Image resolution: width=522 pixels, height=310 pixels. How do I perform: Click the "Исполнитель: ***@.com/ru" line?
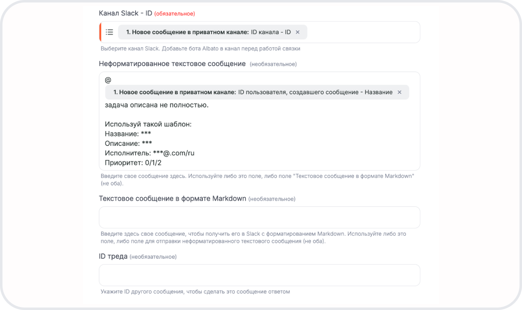(150, 153)
